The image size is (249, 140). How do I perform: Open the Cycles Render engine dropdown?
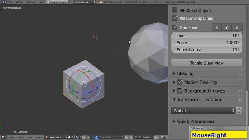(x=85, y=2)
